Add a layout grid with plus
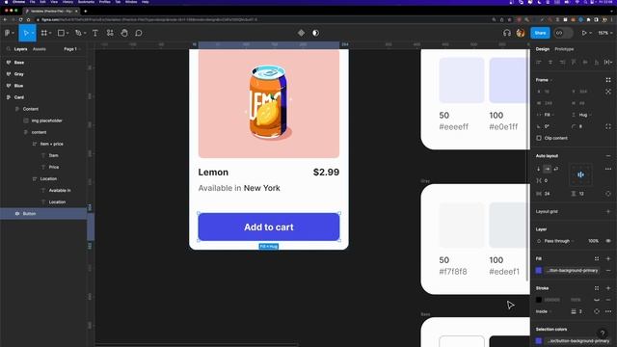 coord(608,212)
